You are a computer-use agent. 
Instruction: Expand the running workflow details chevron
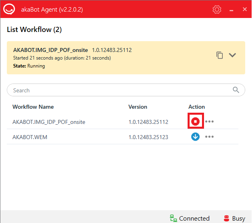(x=232, y=55)
